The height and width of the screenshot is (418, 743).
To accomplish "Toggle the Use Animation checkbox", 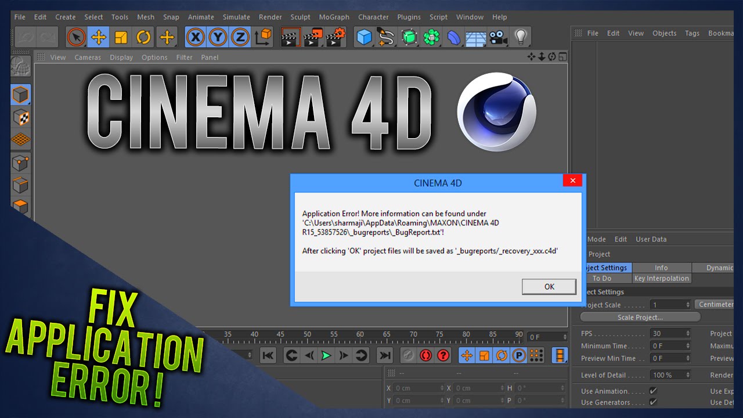I will [x=654, y=391].
